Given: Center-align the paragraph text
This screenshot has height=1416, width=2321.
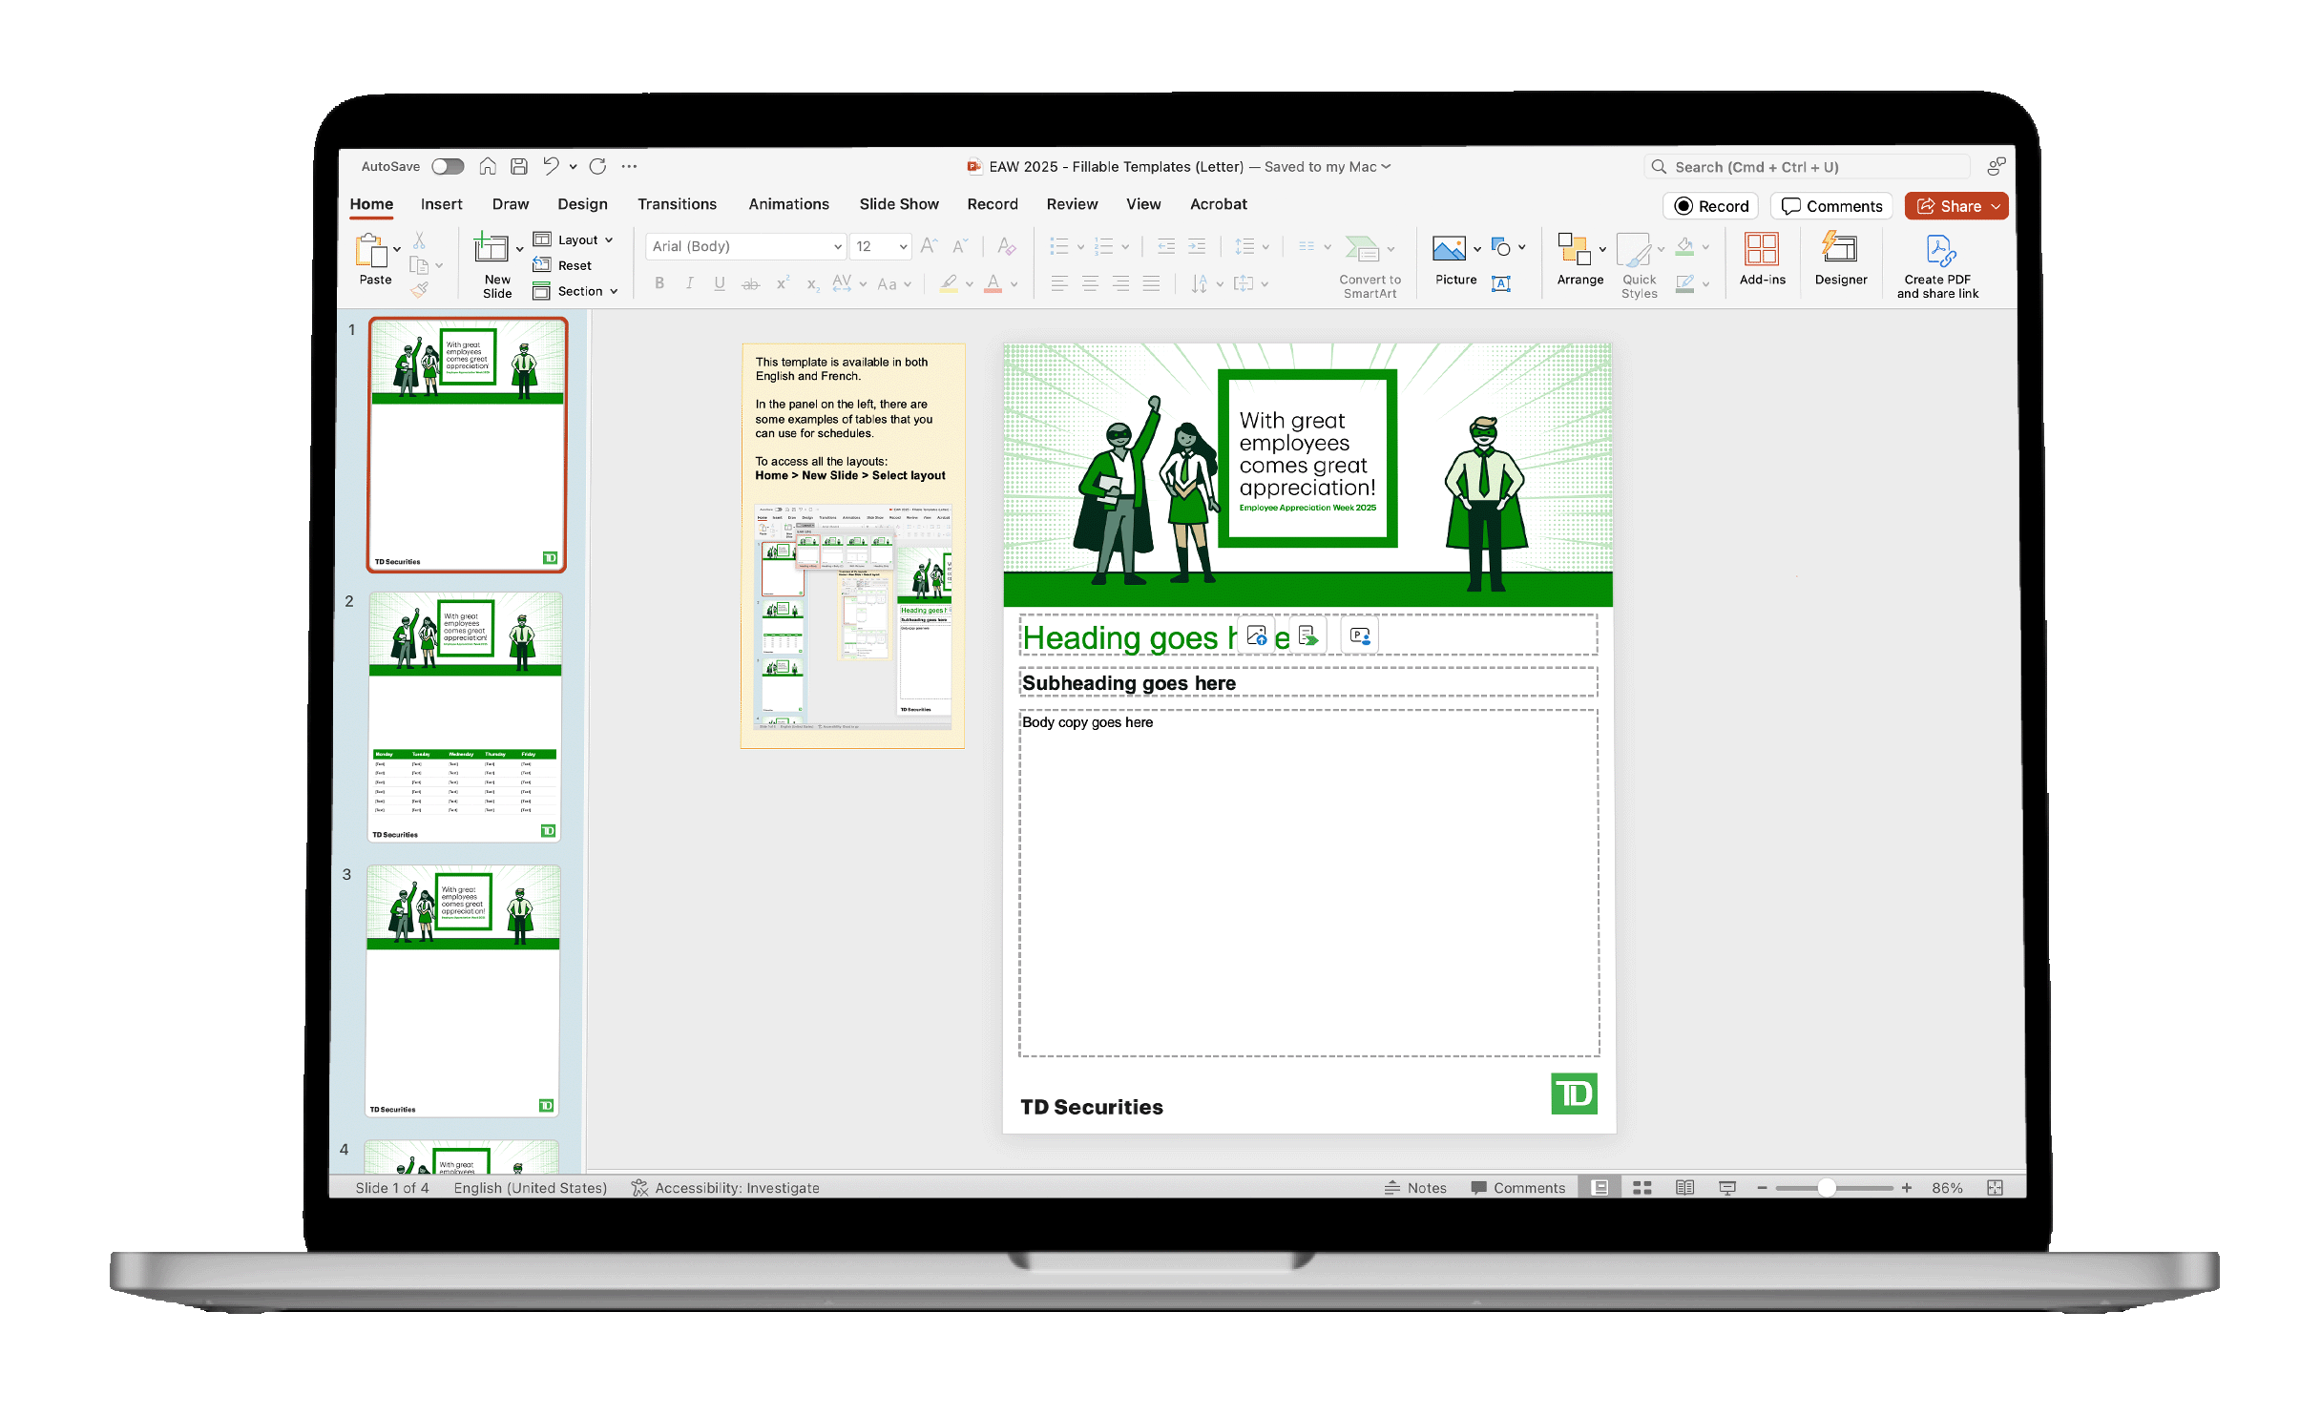Looking at the screenshot, I should point(1090,283).
